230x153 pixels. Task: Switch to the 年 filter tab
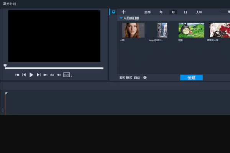(161, 12)
